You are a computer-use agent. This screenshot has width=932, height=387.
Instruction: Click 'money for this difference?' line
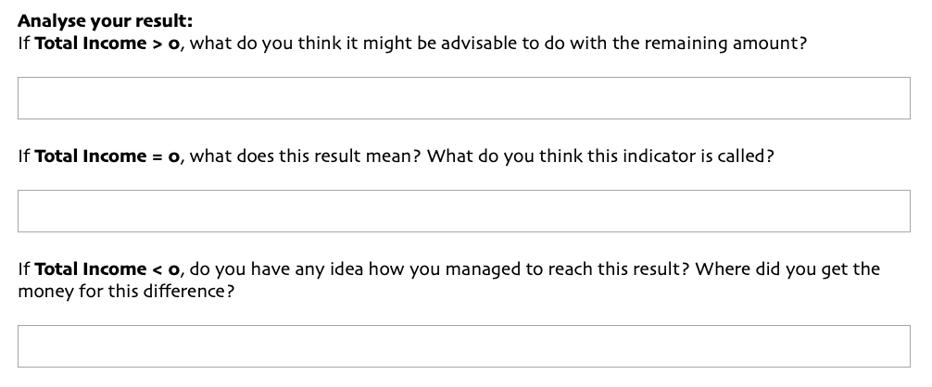pos(126,292)
